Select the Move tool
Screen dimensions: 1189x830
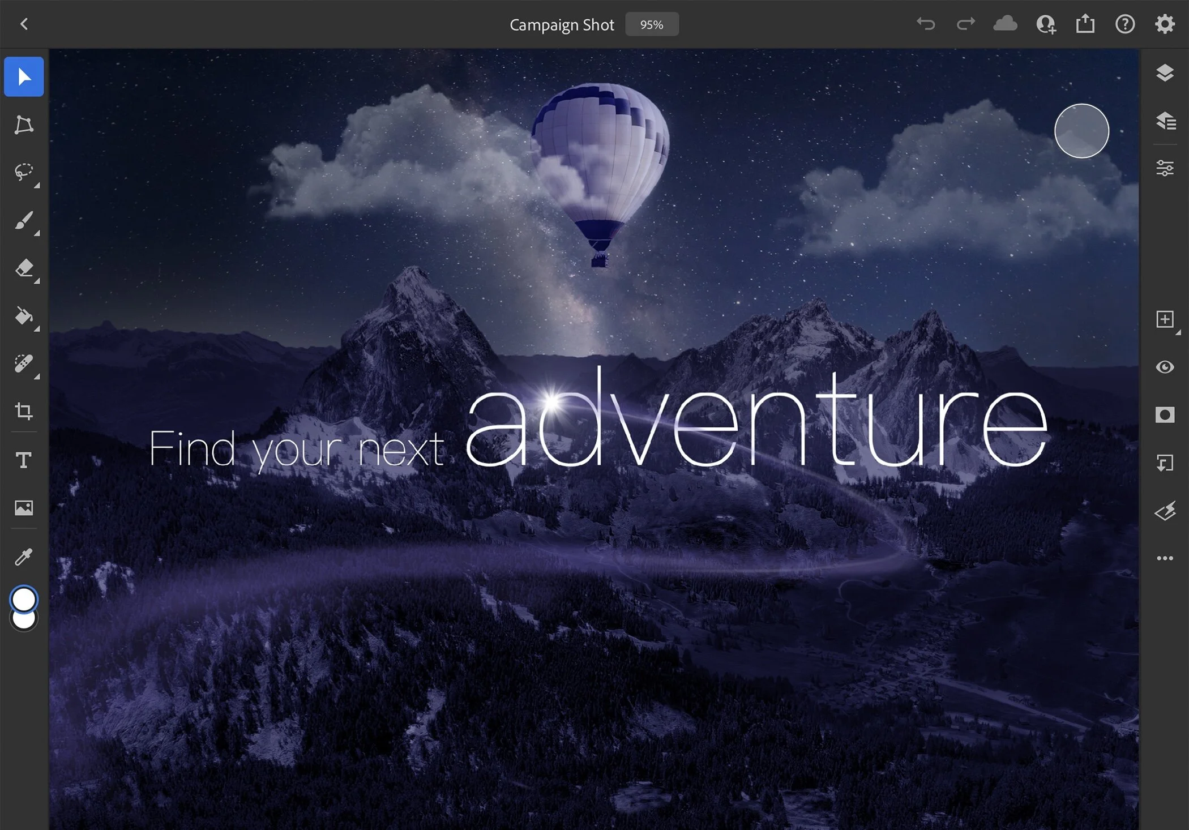[24, 76]
